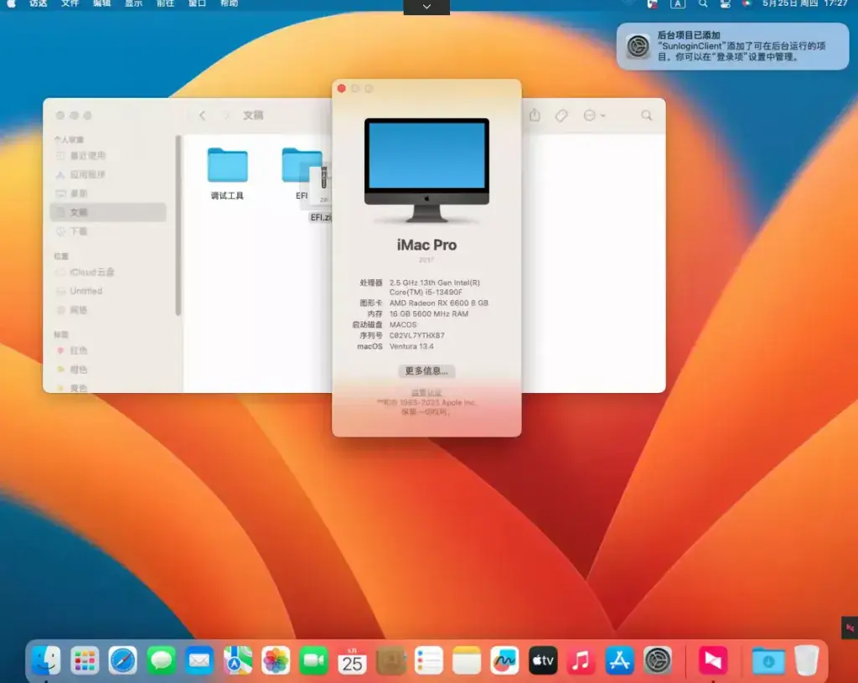Screen dimensions: 858x683
Task: Go back with Finder's back arrow
Action: point(203,116)
